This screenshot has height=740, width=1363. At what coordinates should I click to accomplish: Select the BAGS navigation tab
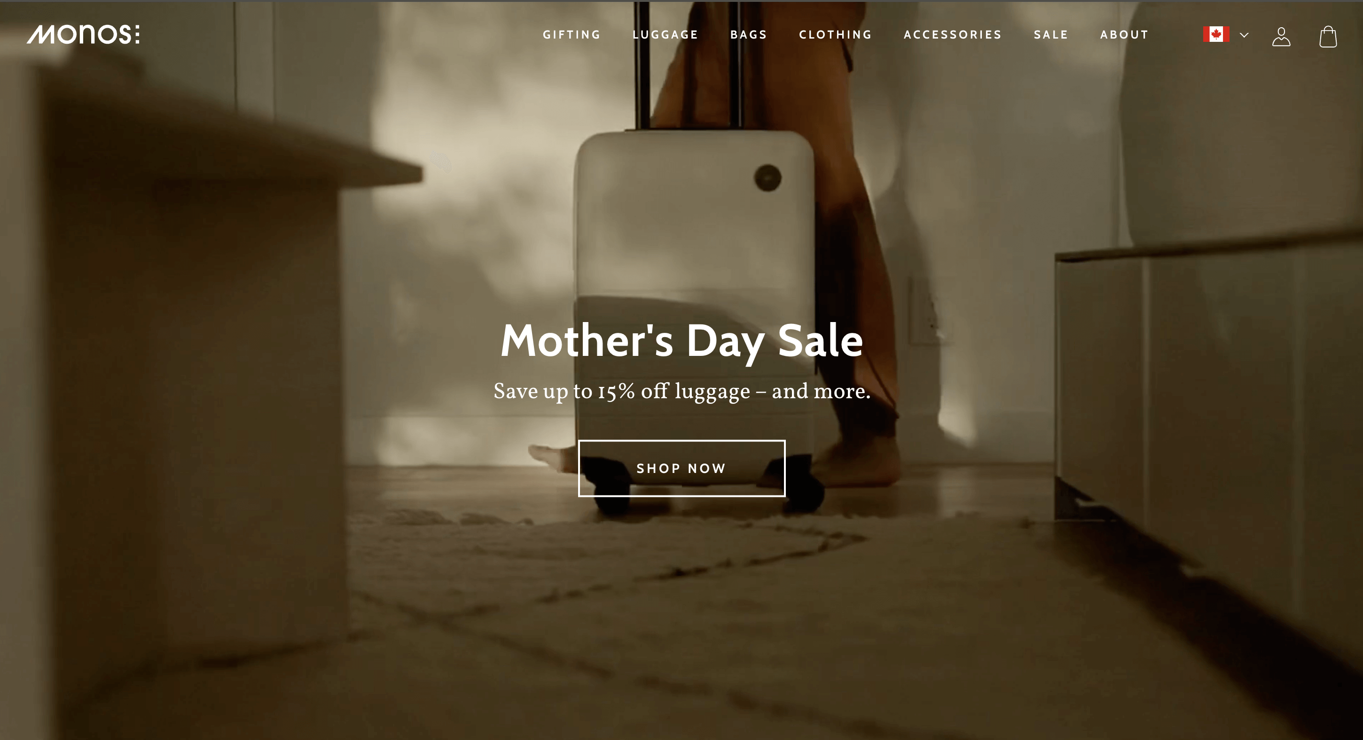[748, 34]
